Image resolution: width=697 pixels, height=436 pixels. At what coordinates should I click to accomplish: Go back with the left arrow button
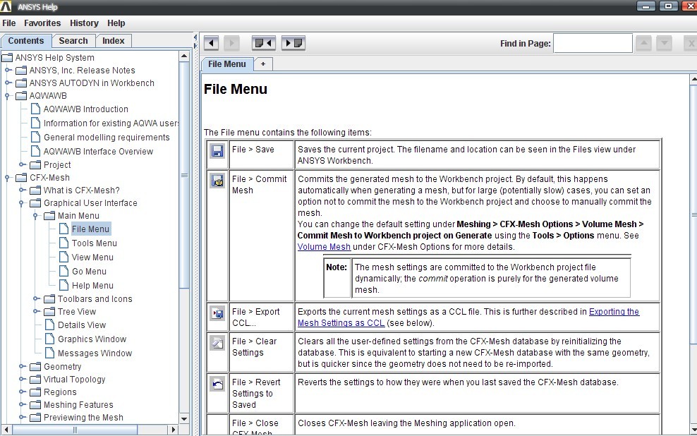click(211, 43)
